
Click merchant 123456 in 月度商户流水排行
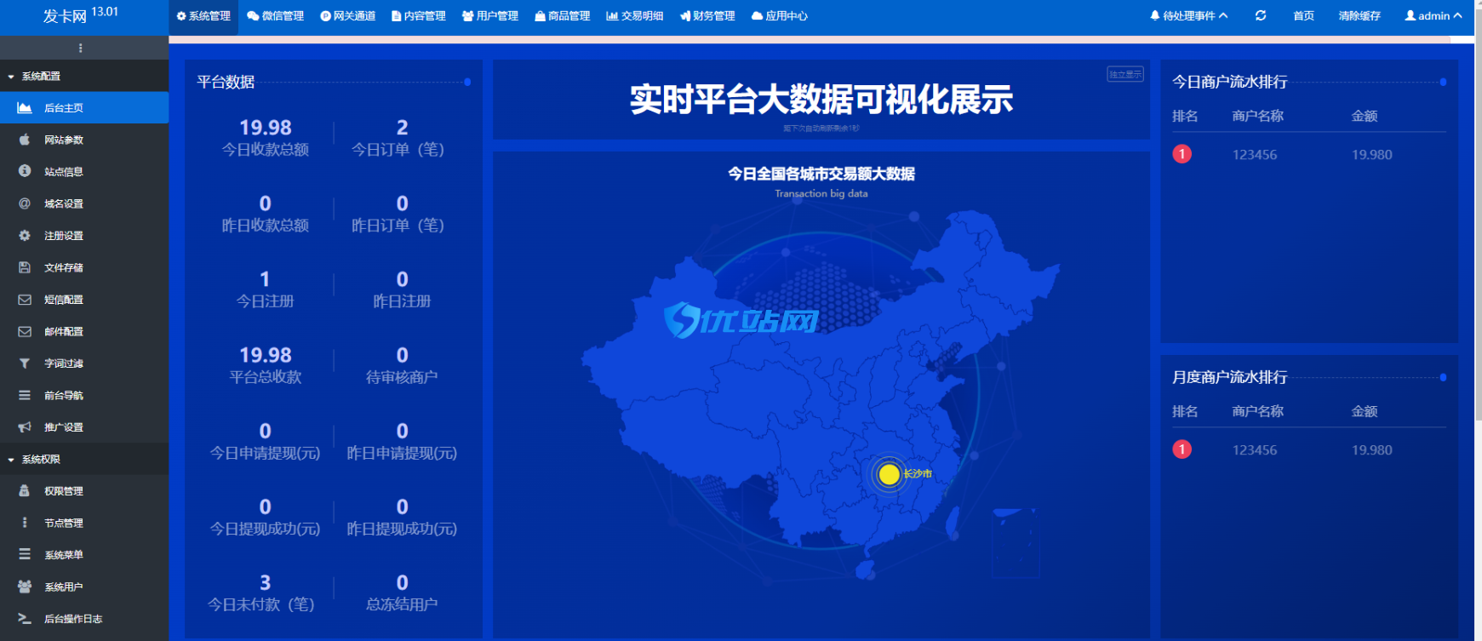point(1255,450)
